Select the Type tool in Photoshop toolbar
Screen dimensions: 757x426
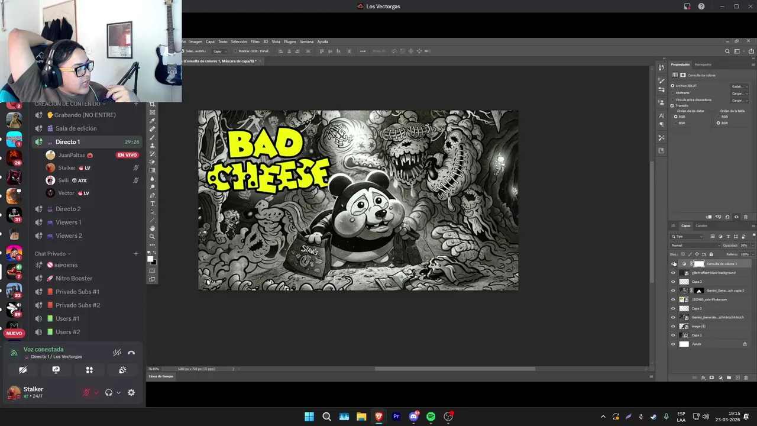[153, 204]
